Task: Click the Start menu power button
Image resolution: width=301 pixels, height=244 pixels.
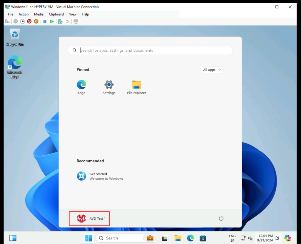Action: (221, 218)
